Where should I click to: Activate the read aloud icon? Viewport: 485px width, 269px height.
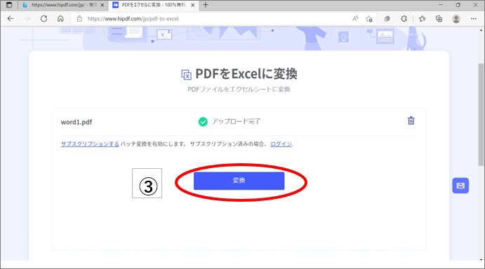click(355, 19)
